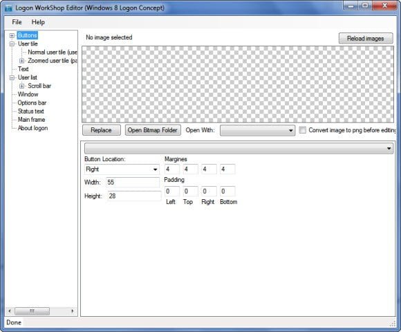This screenshot has width=401, height=332.
Task: Select the User tile tree item
Action: (28, 44)
